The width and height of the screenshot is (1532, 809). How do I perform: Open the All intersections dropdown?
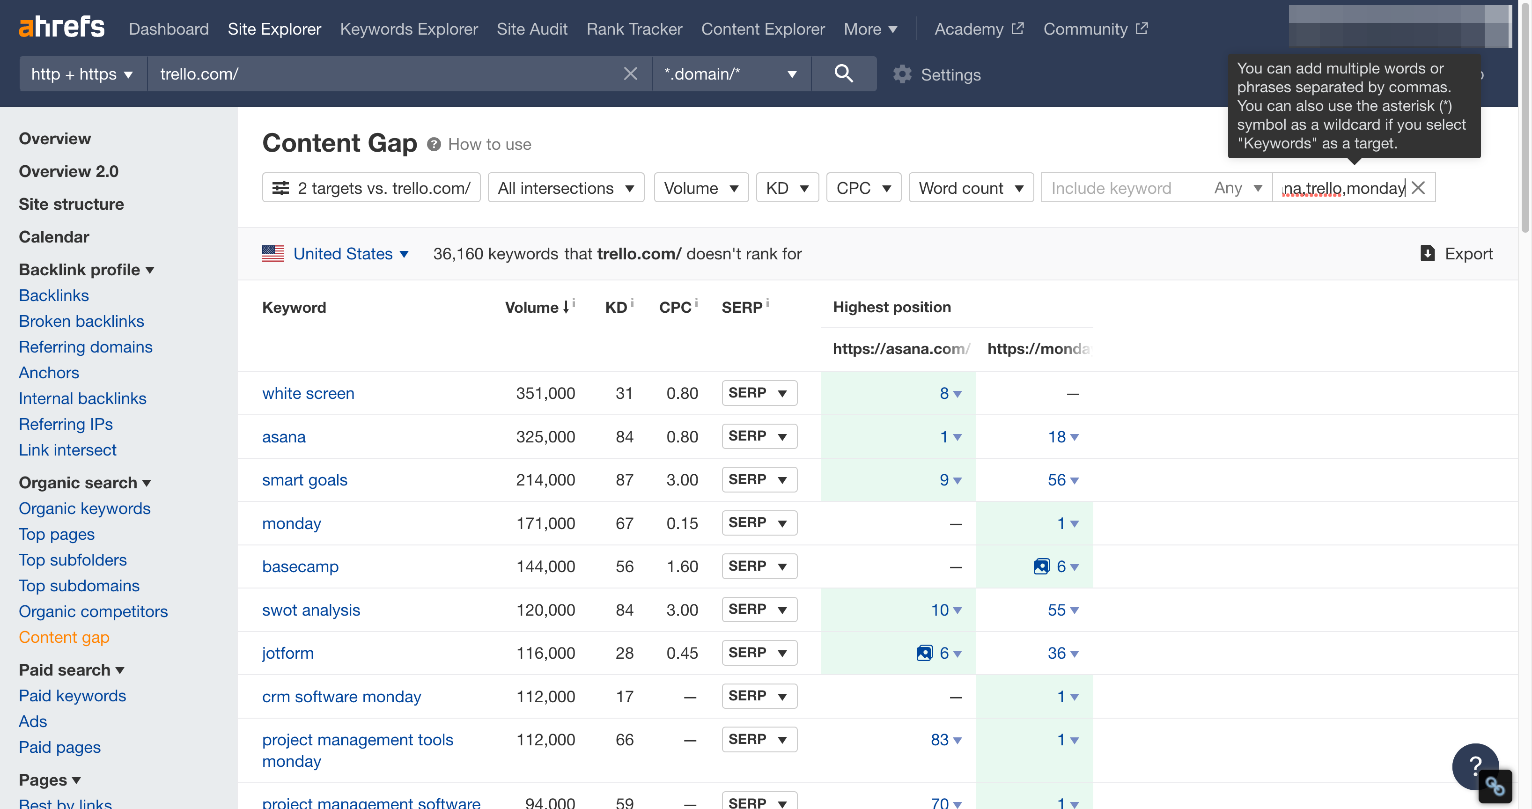click(566, 188)
